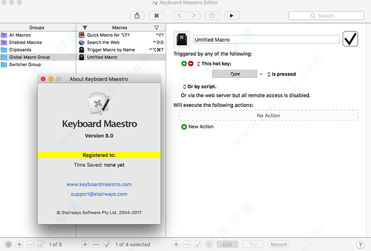
Task: Click the Time Saved: none yet text
Action: click(x=99, y=165)
